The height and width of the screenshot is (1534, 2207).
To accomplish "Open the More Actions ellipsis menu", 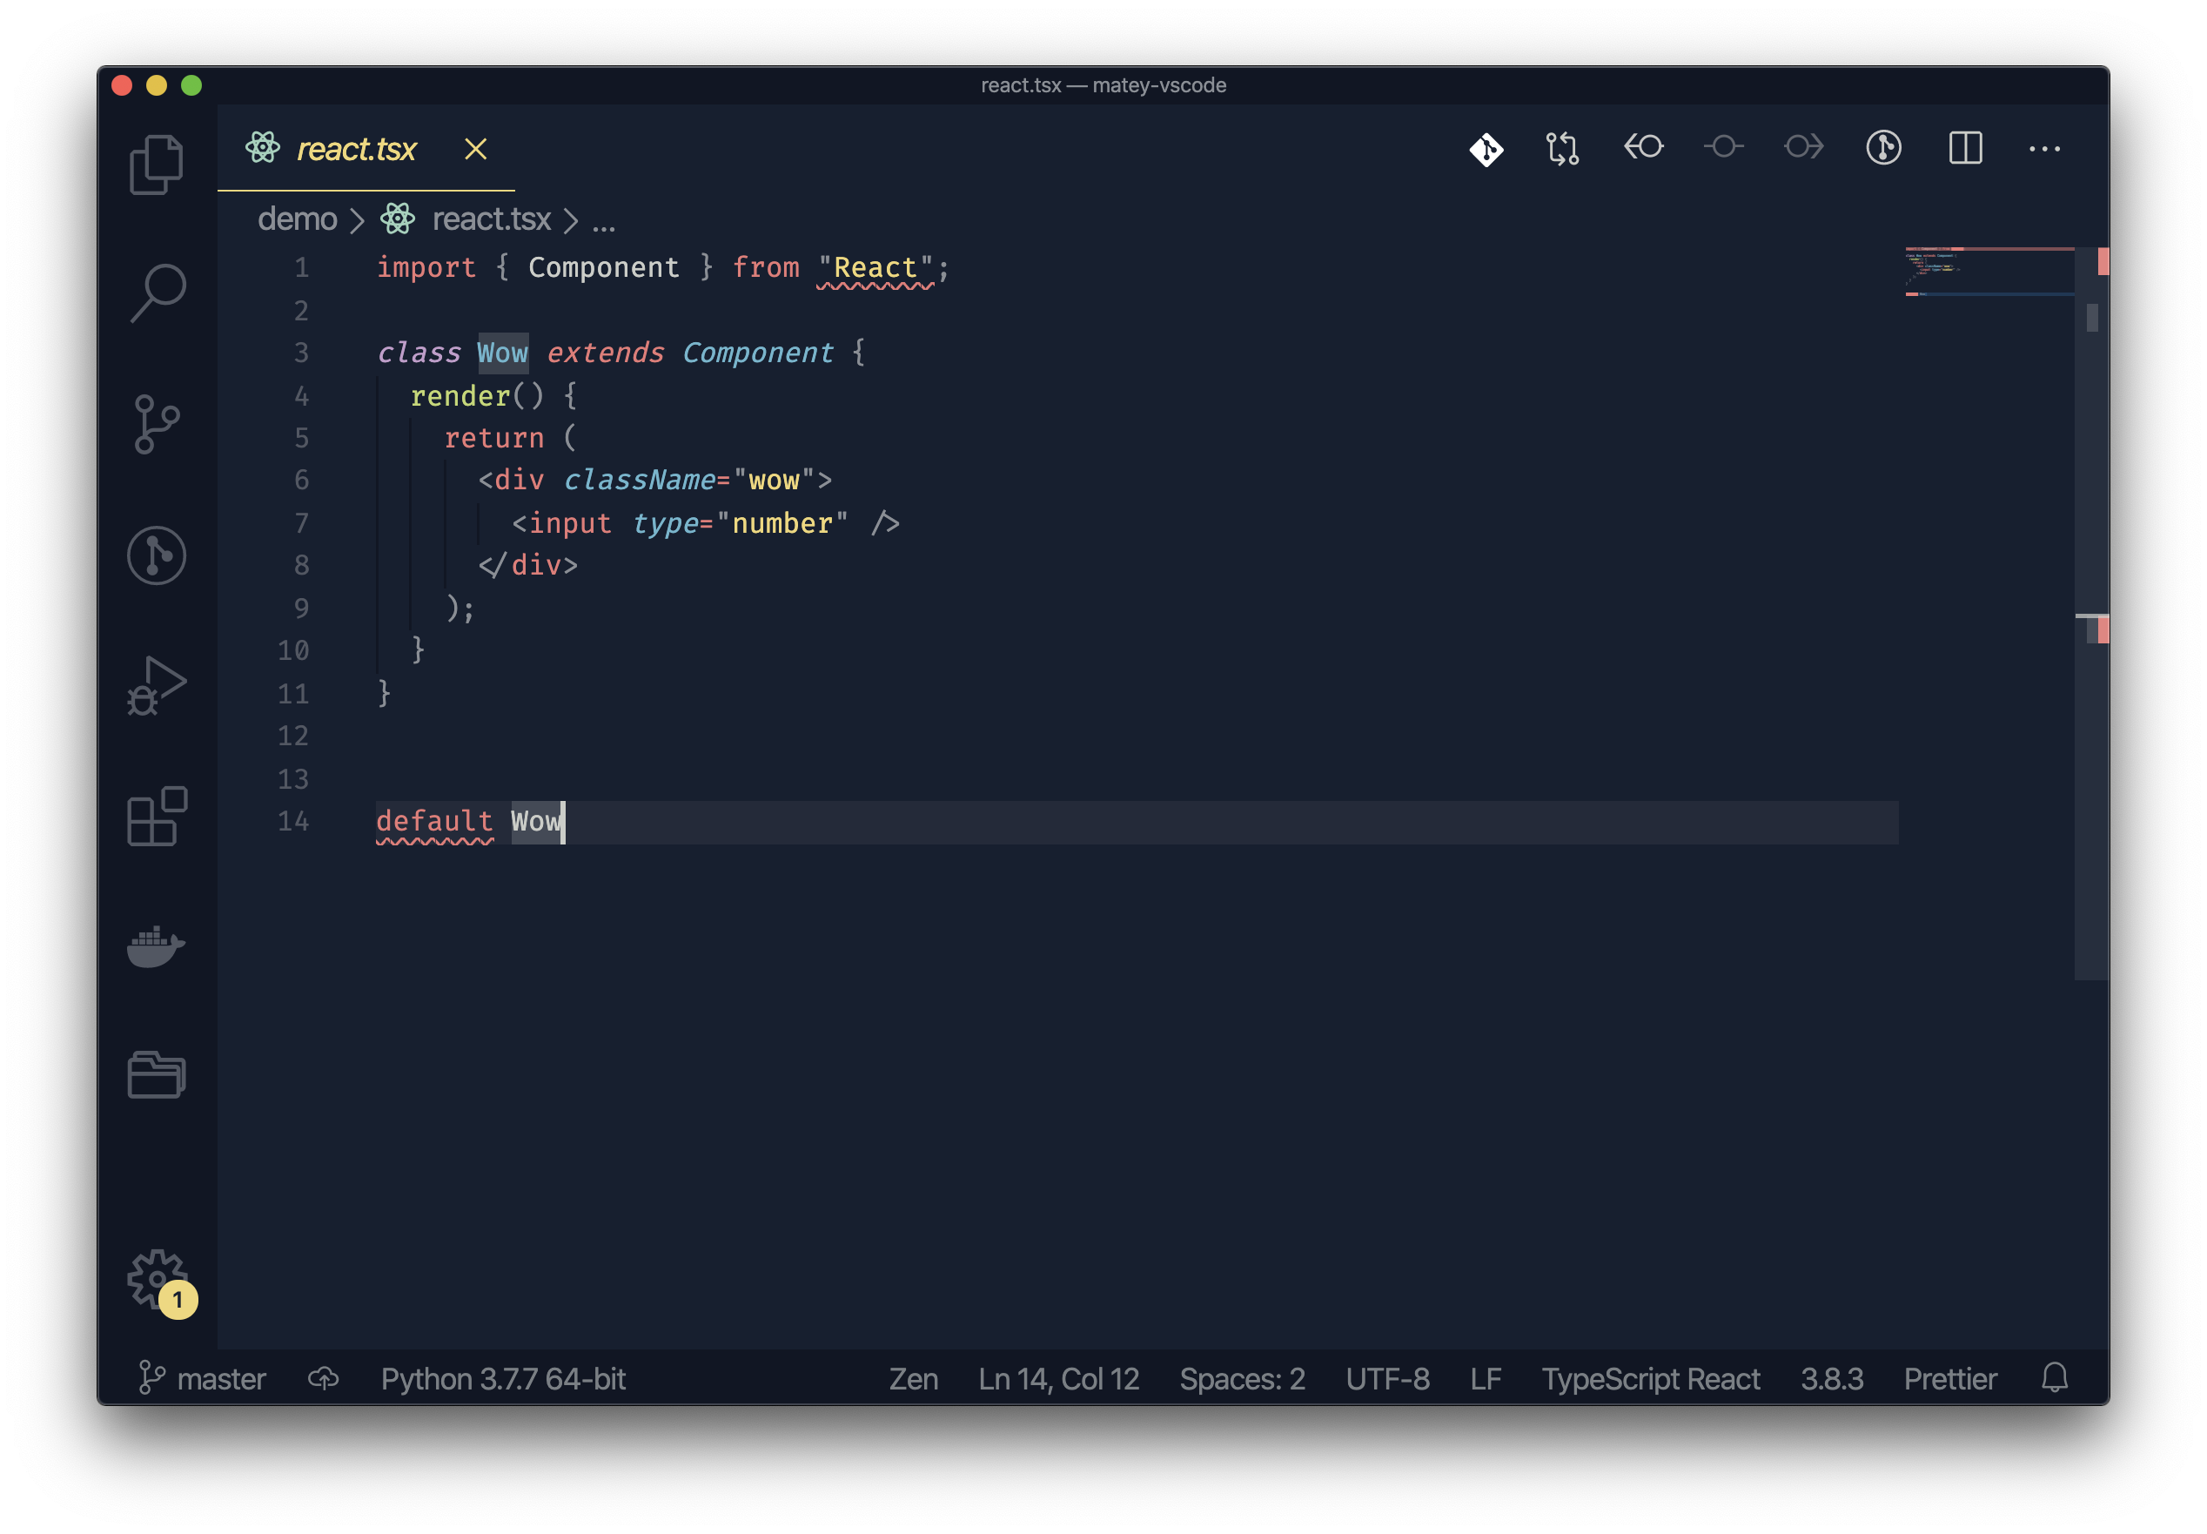I will click(2043, 149).
